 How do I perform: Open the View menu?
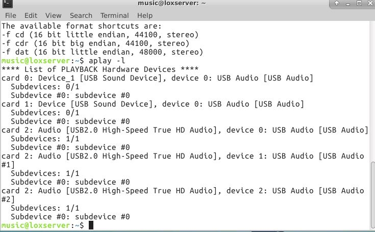pos(53,15)
